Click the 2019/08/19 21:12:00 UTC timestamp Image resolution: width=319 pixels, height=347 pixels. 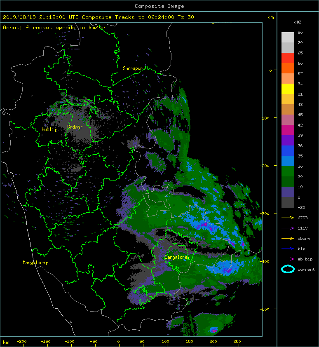[x=41, y=17]
